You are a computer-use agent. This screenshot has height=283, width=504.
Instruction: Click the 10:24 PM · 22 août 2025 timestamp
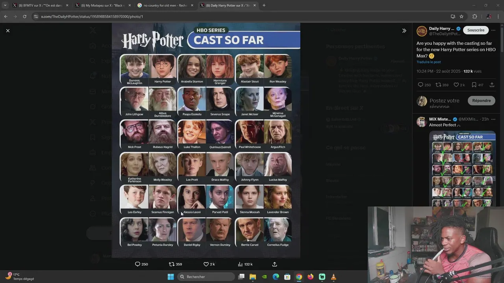click(x=439, y=71)
